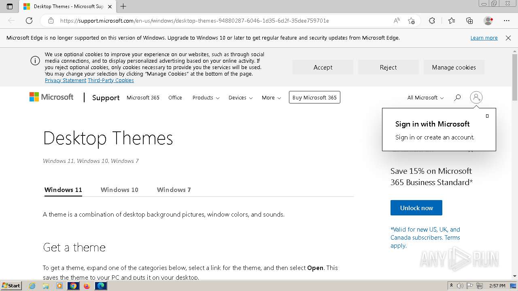This screenshot has width=518, height=291.
Task: Select the Windows 7 tab
Action: point(174,190)
